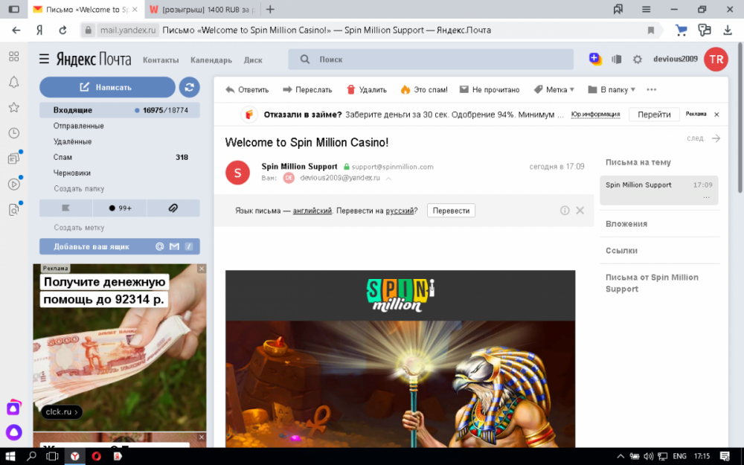The width and height of the screenshot is (744, 465).
Task: Filter flagged messages icon in sidebar
Action: click(65, 208)
